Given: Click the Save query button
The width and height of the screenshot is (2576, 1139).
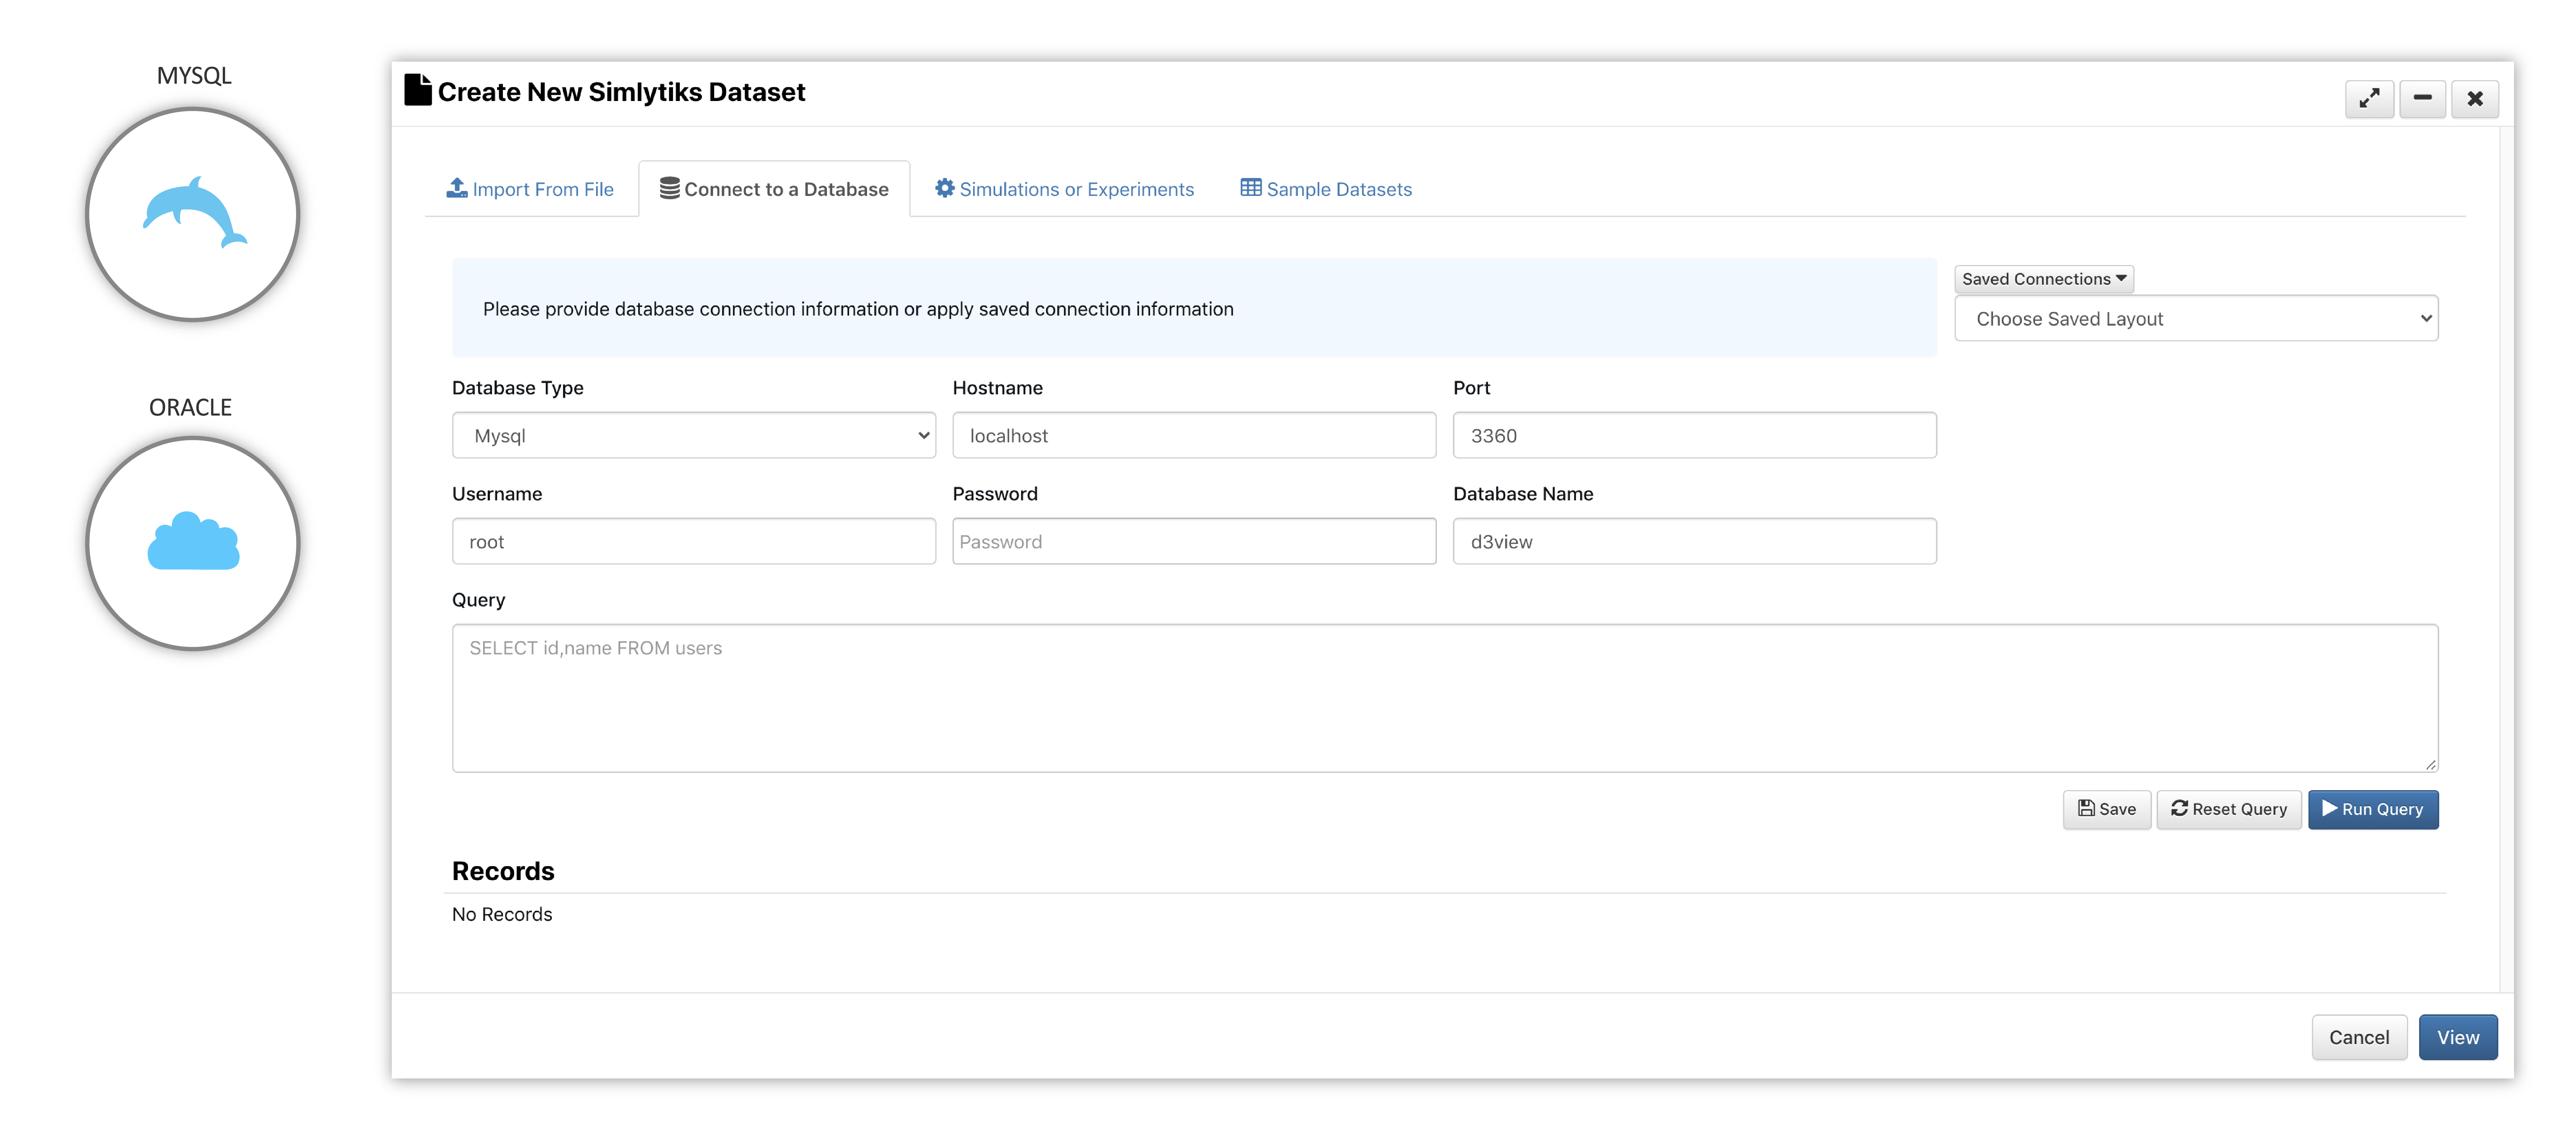Looking at the screenshot, I should tap(2106, 810).
